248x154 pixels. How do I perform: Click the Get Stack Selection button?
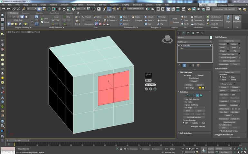pos(194,118)
